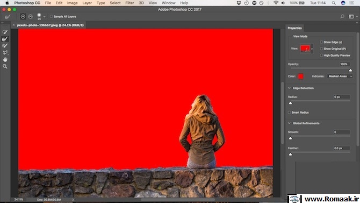This screenshot has width=360, height=203.
Task: Open workspace dropdown arrow at top right
Action: (x=357, y=17)
